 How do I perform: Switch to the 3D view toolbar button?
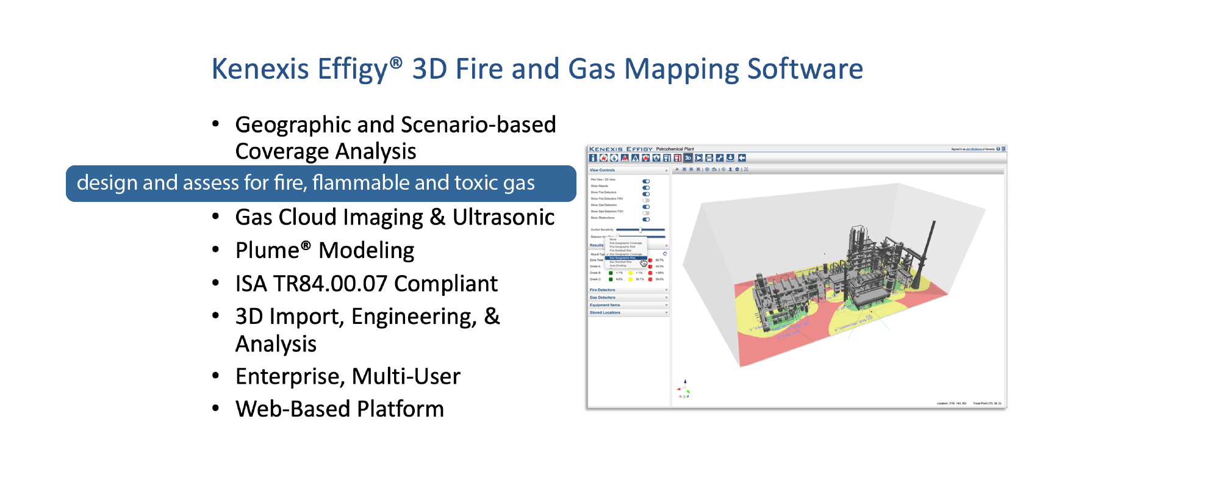(688, 158)
